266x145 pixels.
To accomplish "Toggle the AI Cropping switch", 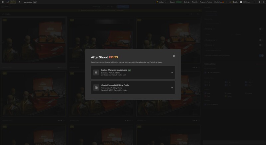I will point(261,29).
